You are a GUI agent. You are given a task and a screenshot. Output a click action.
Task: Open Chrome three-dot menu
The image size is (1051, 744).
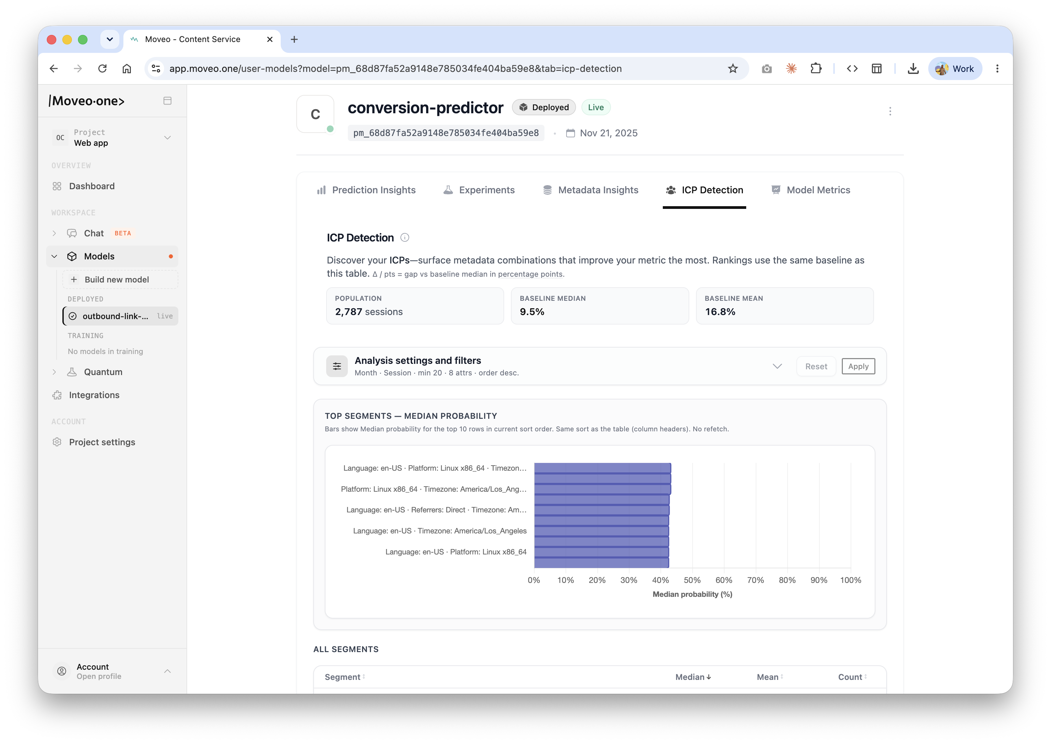997,68
